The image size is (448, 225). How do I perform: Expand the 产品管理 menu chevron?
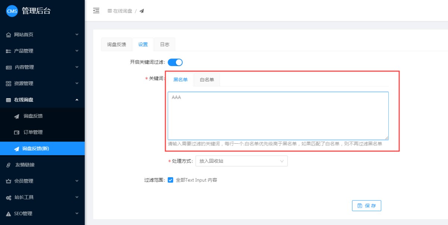77,51
